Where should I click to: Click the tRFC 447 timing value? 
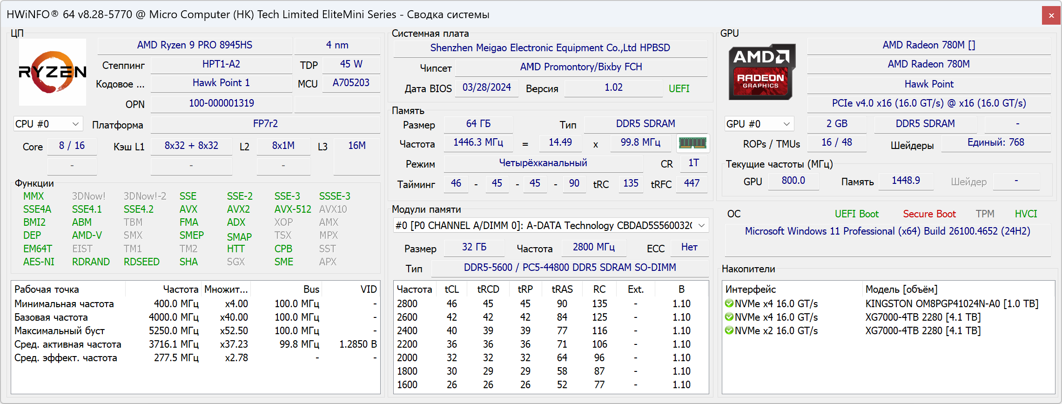tap(692, 183)
